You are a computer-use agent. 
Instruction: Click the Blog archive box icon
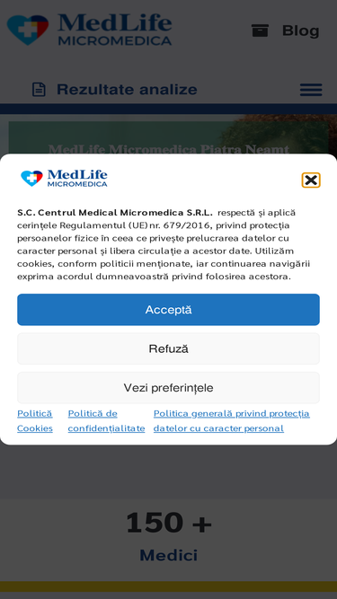point(260,31)
